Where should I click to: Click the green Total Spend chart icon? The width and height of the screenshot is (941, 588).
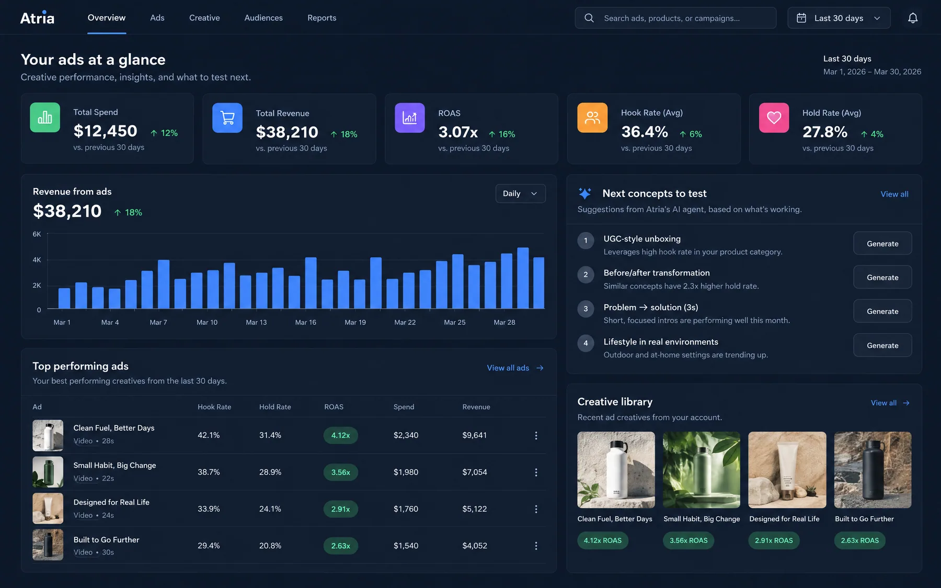point(45,118)
